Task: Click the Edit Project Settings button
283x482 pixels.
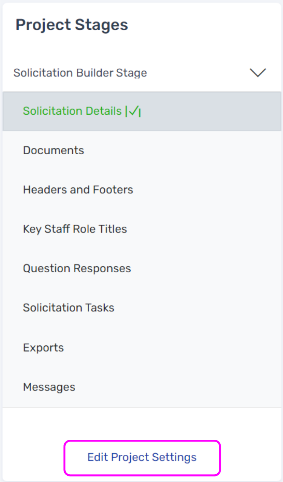Action: 142,457
